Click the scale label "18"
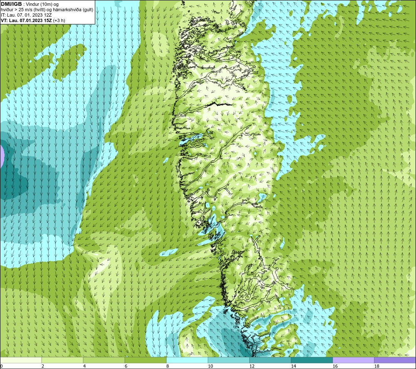This screenshot has height=369, width=416. coord(376,366)
